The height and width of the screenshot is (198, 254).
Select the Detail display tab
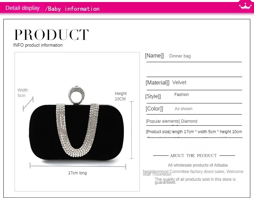point(22,8)
